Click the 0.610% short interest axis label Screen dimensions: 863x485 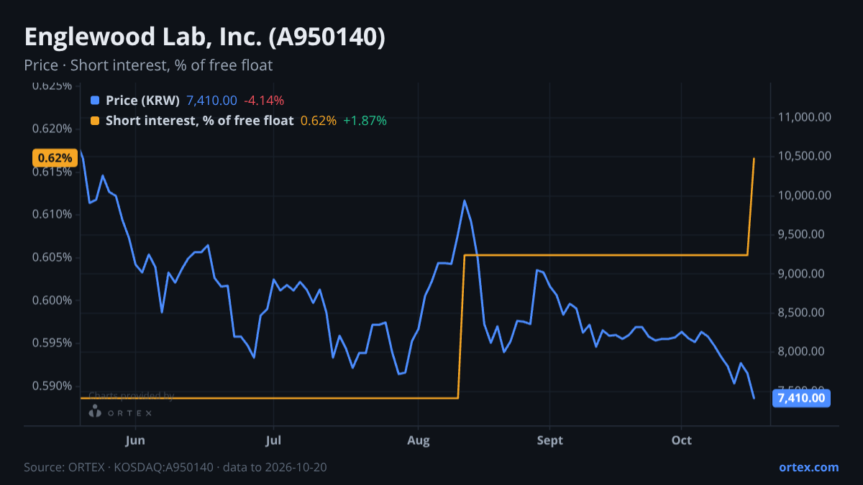[52, 214]
